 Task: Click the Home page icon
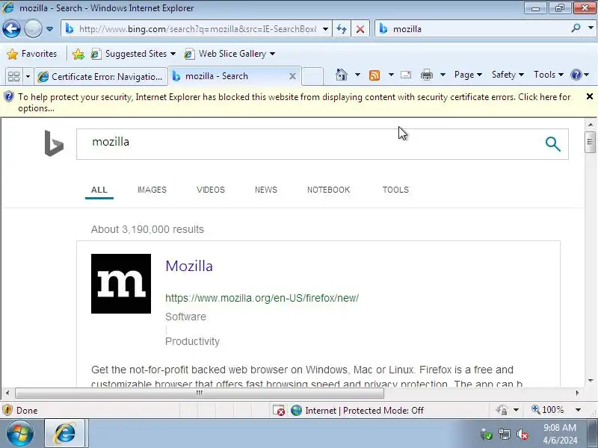point(342,75)
